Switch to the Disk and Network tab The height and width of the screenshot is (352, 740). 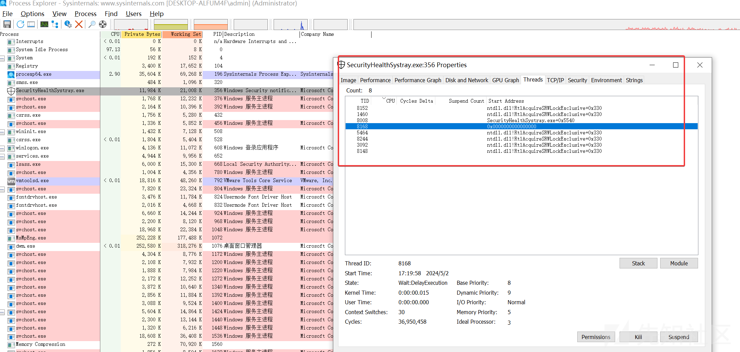pos(467,80)
